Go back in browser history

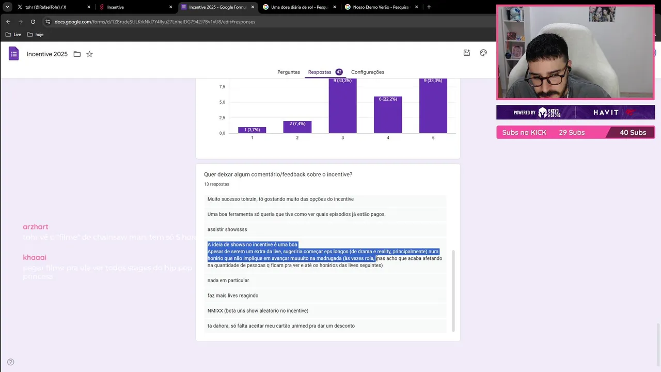(x=8, y=22)
